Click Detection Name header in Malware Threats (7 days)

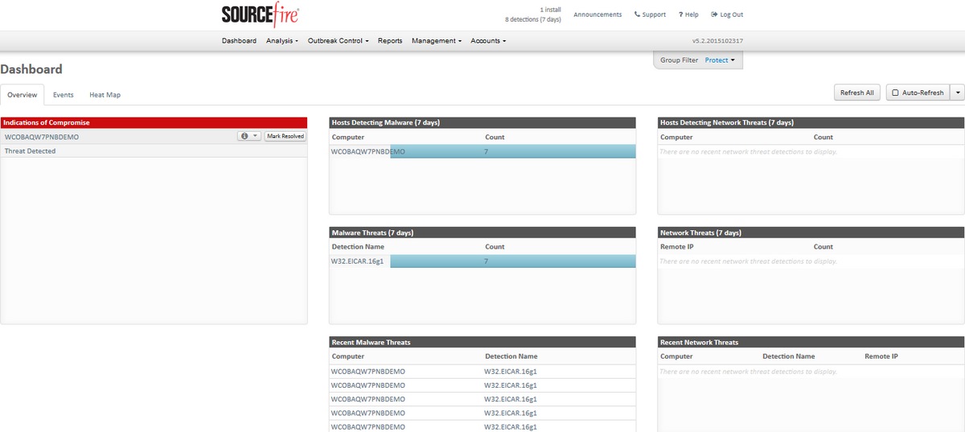[358, 247]
